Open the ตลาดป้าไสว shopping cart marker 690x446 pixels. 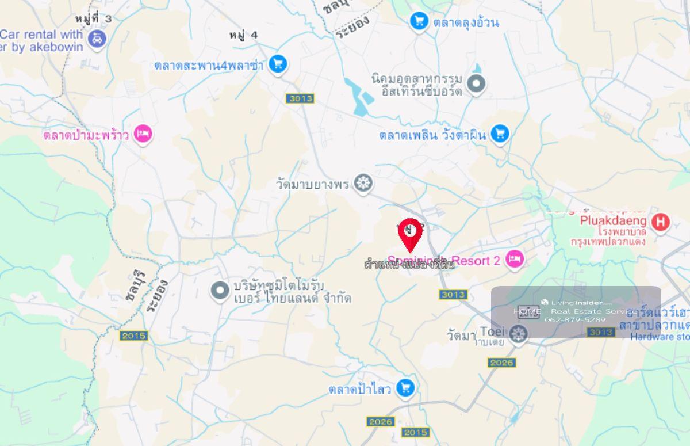pyautogui.click(x=406, y=387)
